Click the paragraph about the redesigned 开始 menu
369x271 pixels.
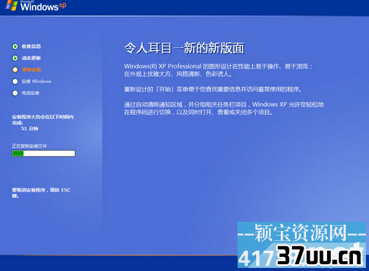[x=213, y=89]
